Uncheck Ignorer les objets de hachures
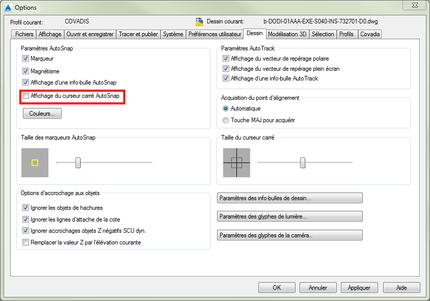This screenshot has width=430, height=301. point(25,208)
